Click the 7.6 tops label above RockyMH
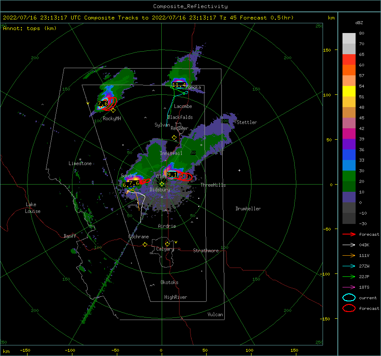The height and width of the screenshot is (356, 381). tap(103, 104)
